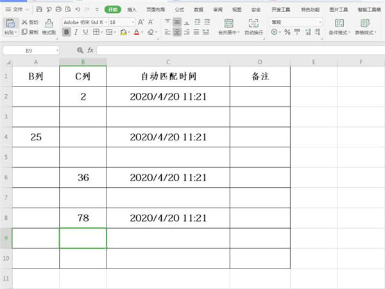This screenshot has width=385, height=289.
Task: Click cell containing 自动匹配时间
Action: pos(168,76)
